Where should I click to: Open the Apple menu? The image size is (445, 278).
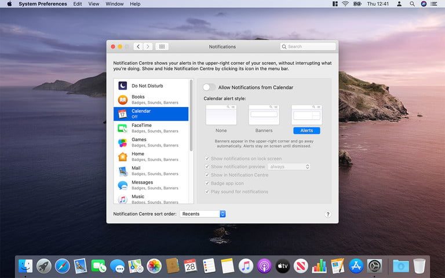point(9,4)
